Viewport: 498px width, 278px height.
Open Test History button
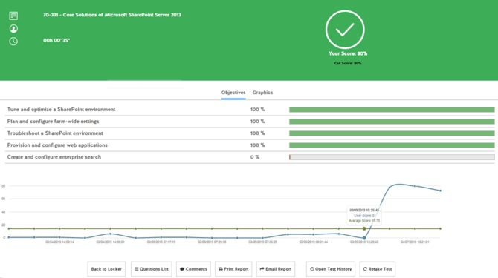click(x=331, y=269)
